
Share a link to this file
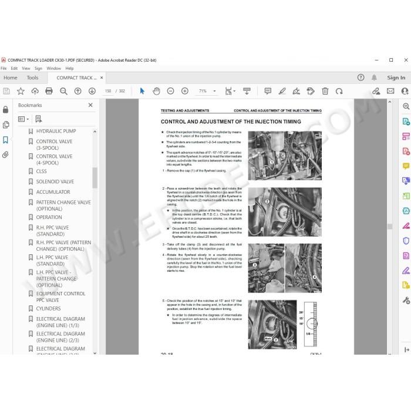tap(376, 91)
